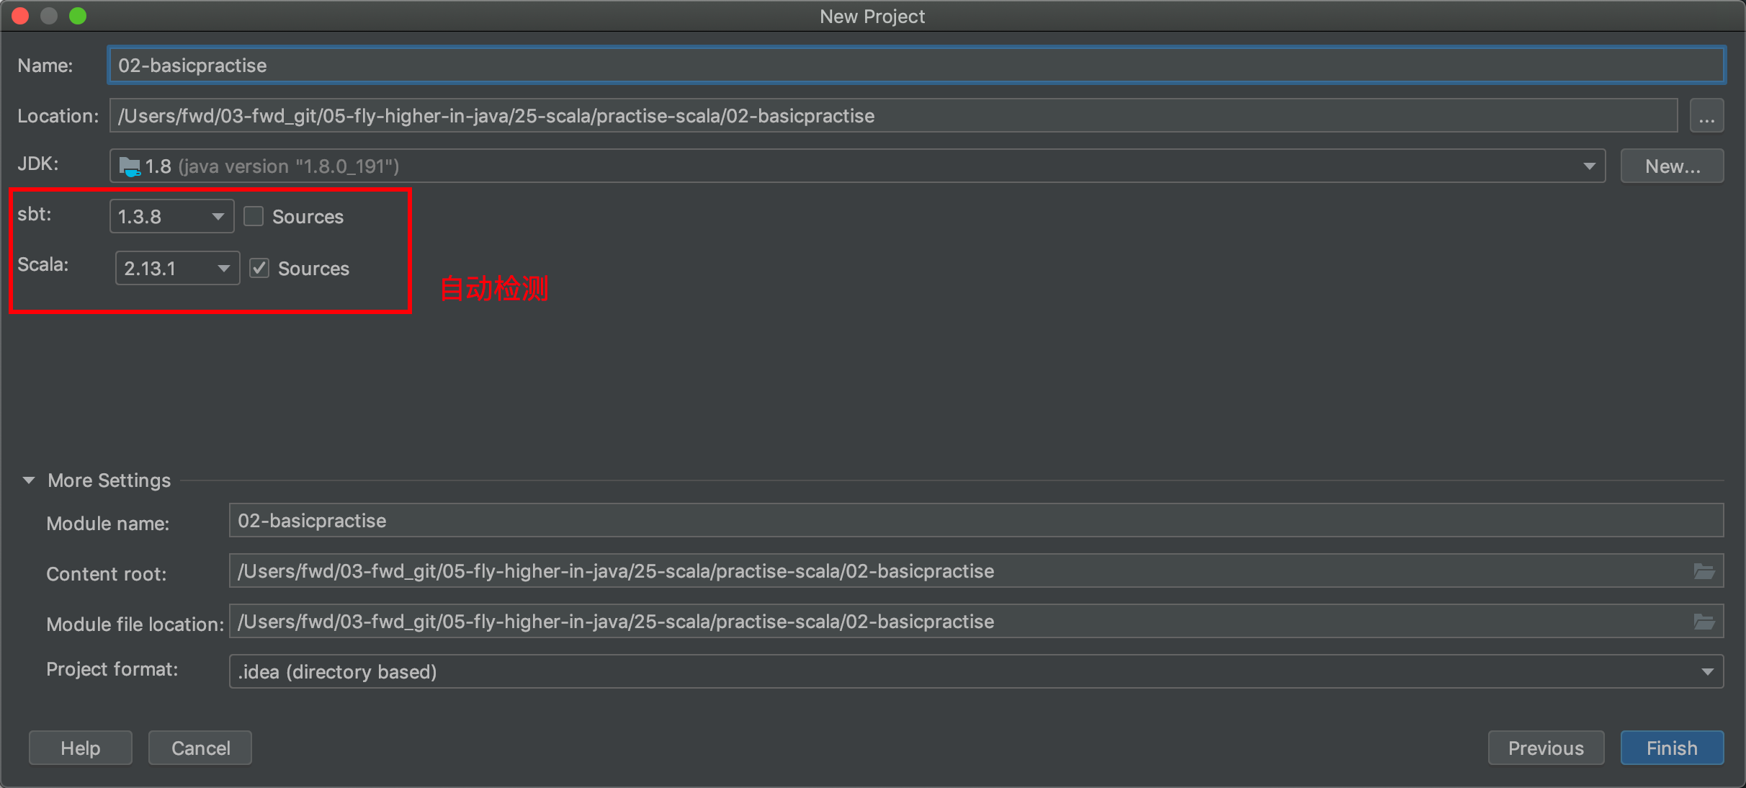Click into the Module name field
The image size is (1746, 788).
975,521
